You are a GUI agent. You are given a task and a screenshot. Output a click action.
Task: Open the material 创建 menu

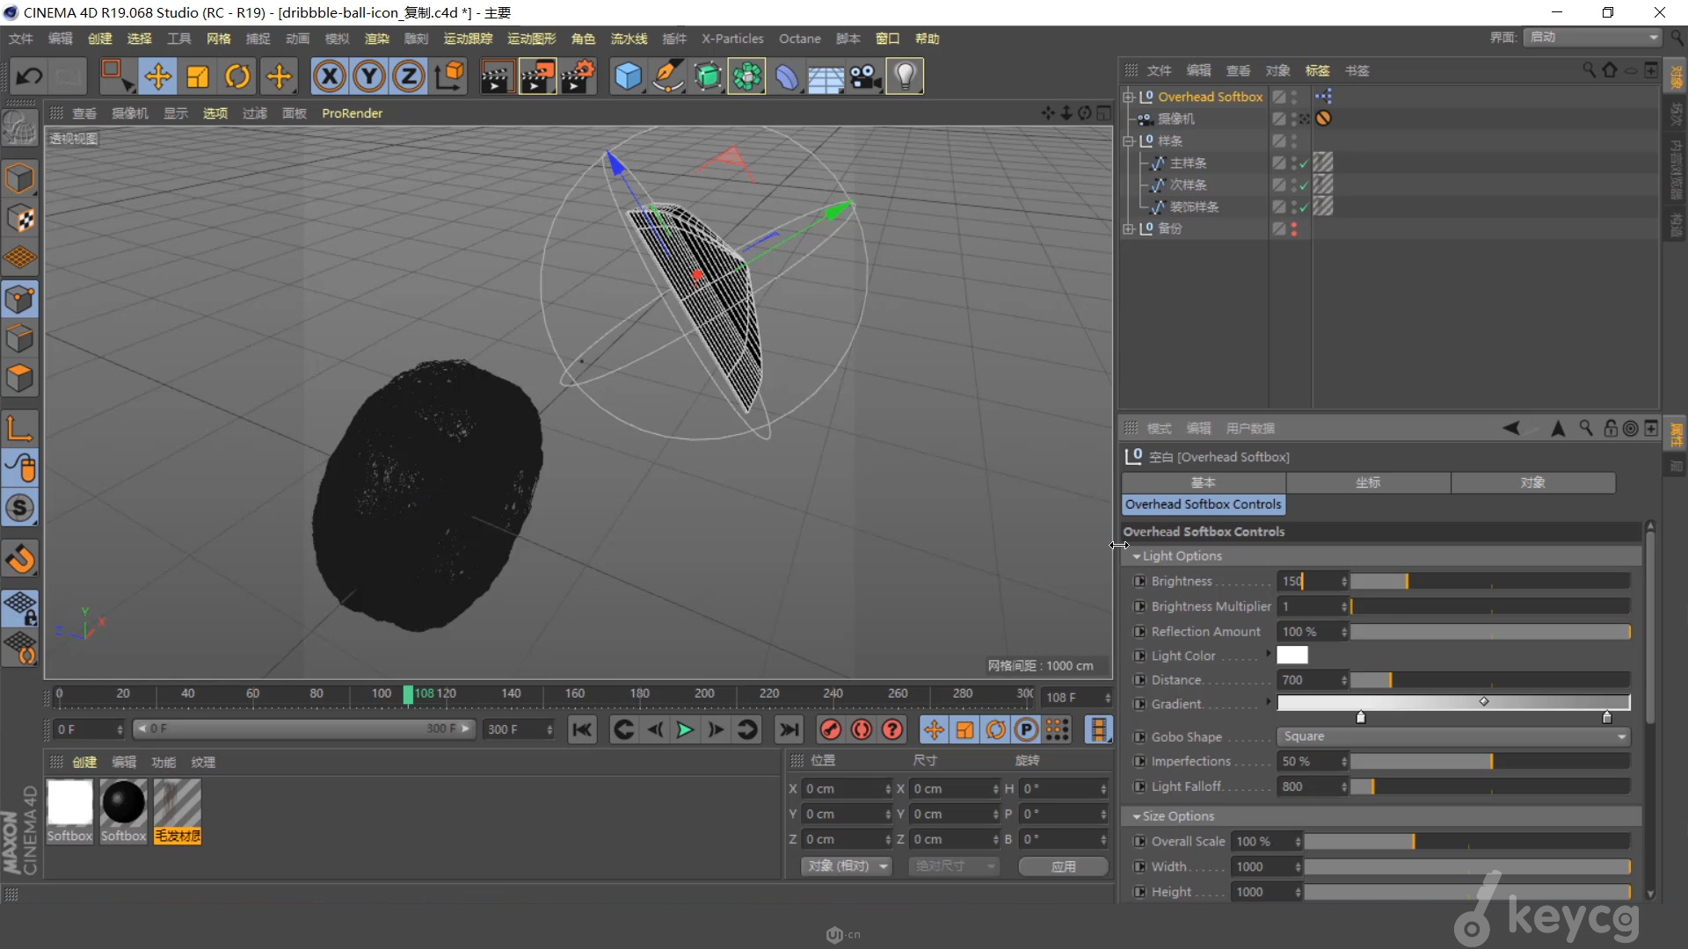(x=84, y=762)
